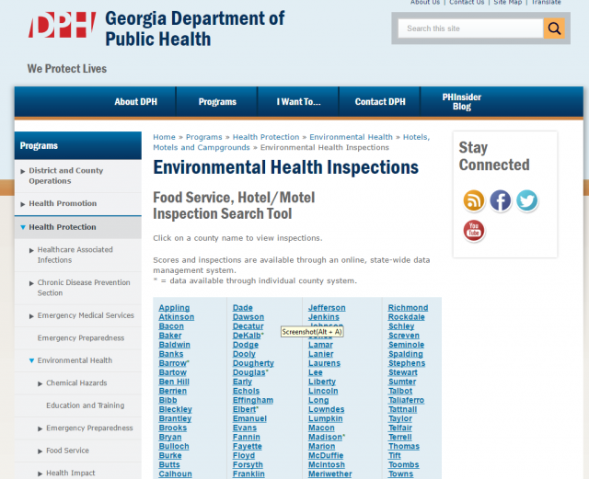Viewport: 589px width, 479px height.
Task: Click the Motels and Campgrounds breadcrumb
Action: (202, 147)
